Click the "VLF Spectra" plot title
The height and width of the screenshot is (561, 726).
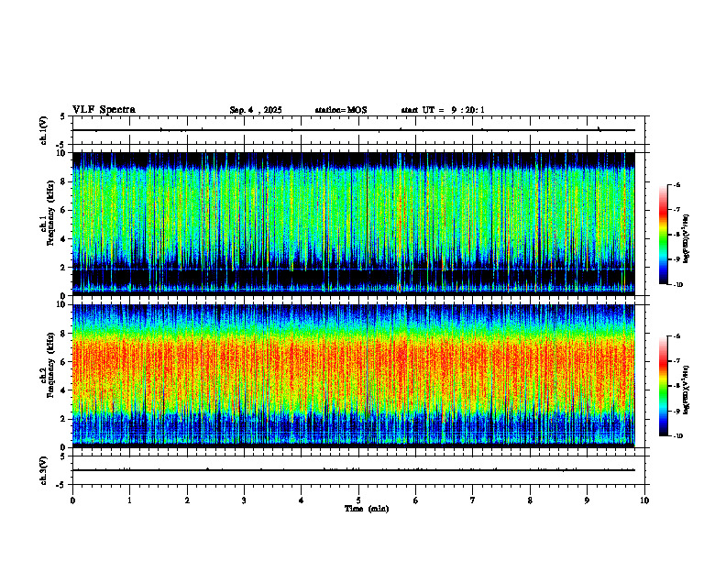[104, 110]
